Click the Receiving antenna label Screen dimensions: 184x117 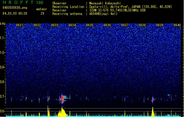(67, 14)
